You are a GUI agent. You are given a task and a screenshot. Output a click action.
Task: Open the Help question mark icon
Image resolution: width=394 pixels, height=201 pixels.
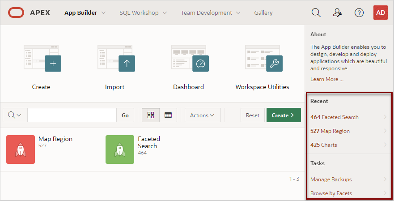[359, 13]
